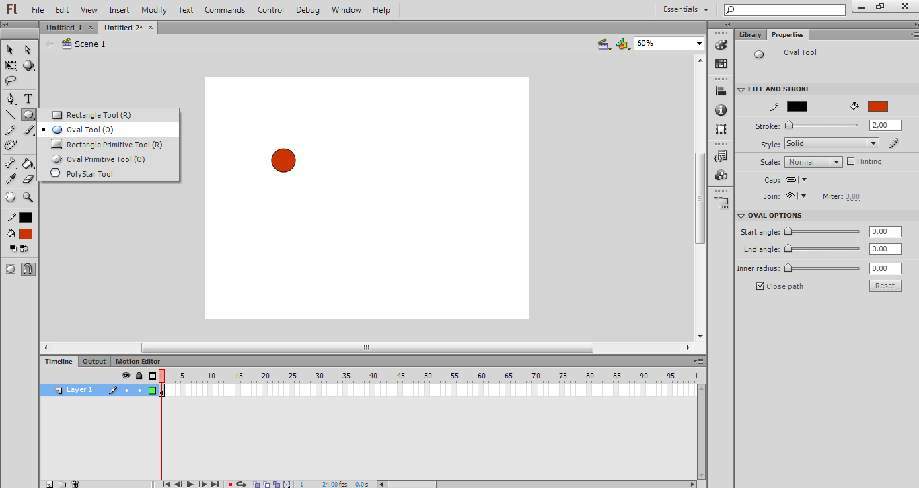
Task: Select the Lasso tool
Action: tap(9, 81)
